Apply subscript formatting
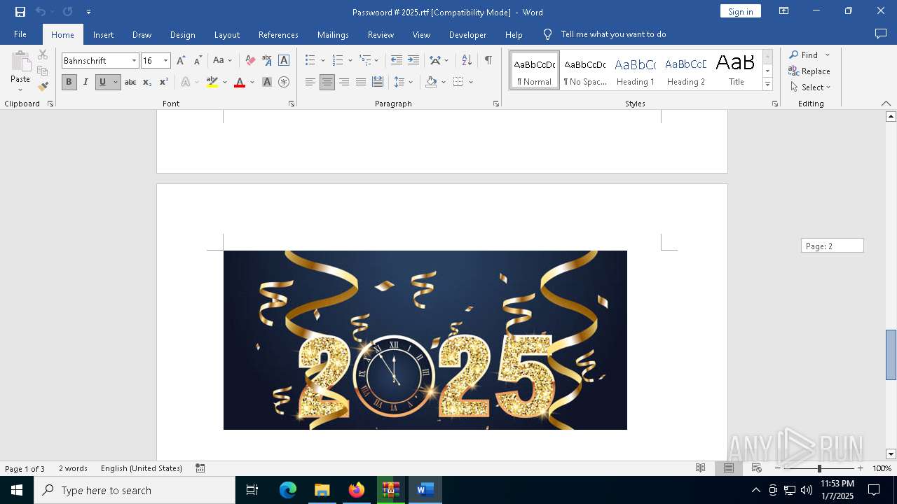897x504 pixels. 147,82
